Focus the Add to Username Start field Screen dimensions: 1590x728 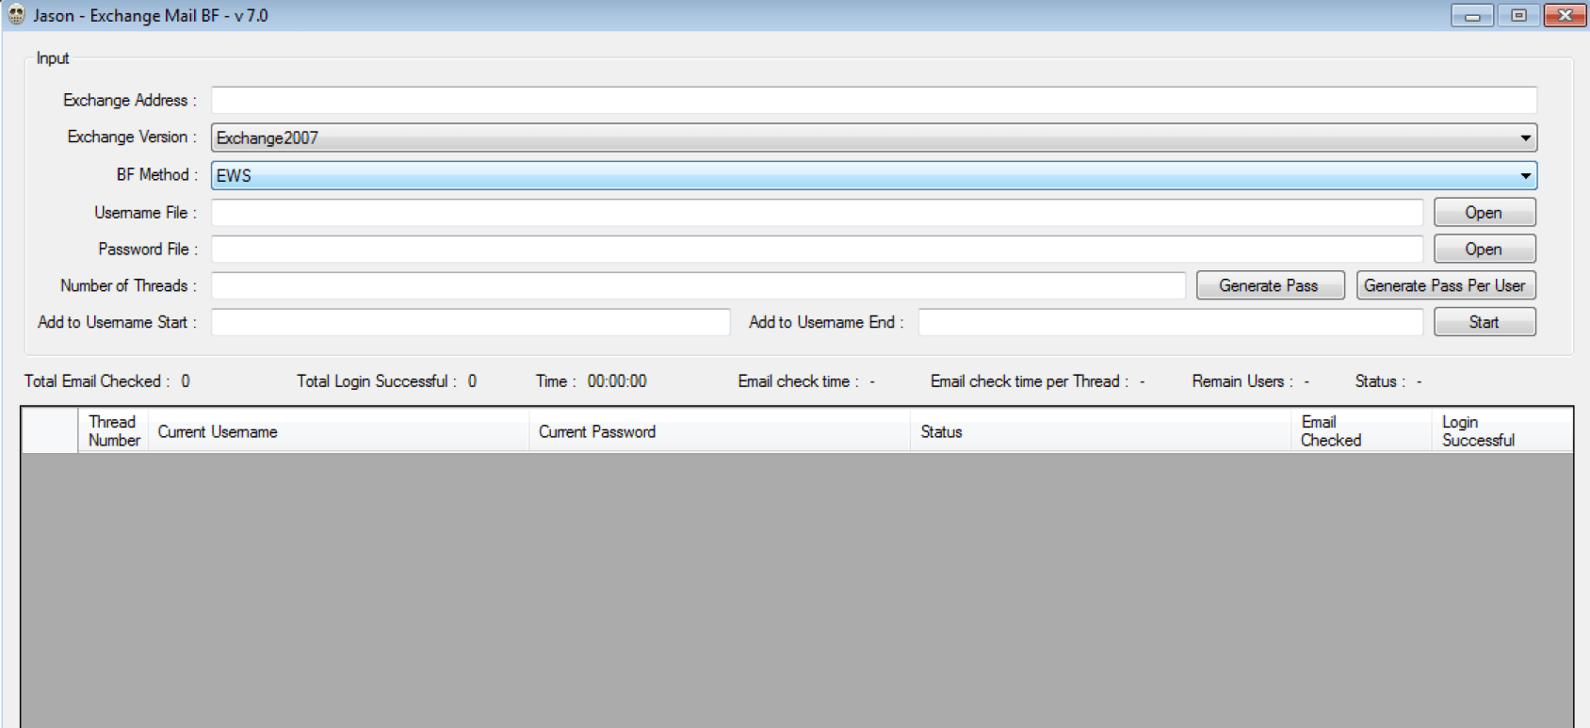(470, 322)
